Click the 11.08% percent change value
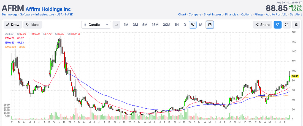This screenshot has height=126, width=303. tap(295, 10)
